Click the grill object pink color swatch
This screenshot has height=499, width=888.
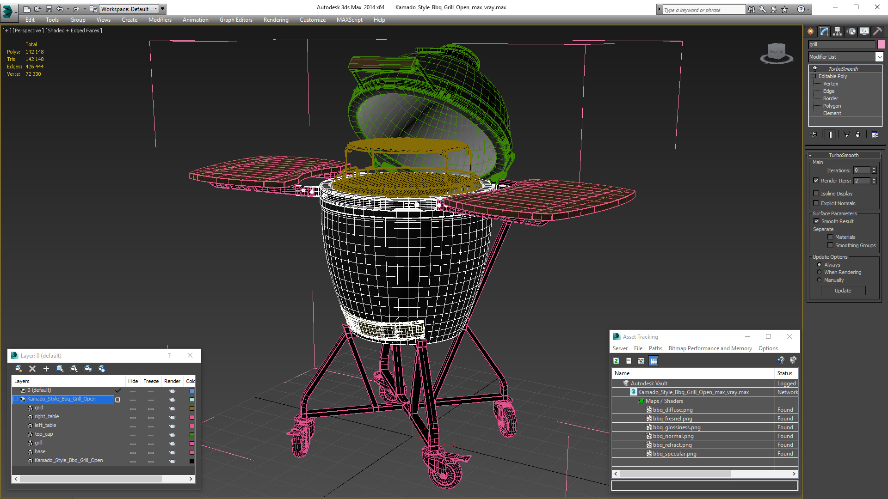pyautogui.click(x=881, y=44)
